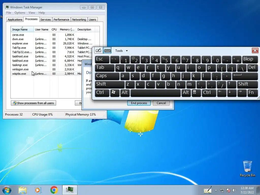Open the Windows Start menu
260x195 pixels.
tap(7, 190)
